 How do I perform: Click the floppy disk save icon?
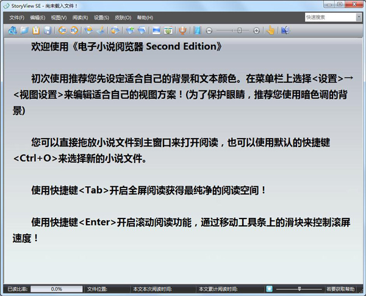click(x=48, y=31)
